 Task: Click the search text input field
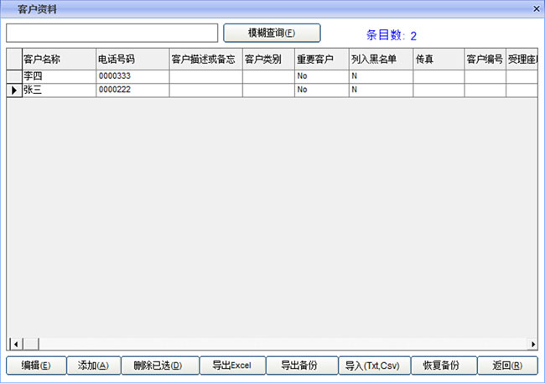click(112, 33)
